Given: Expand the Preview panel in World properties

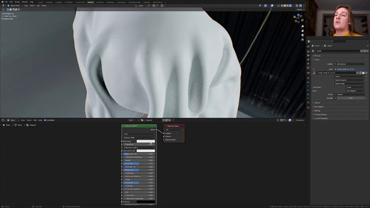Looking at the screenshot, I should click(317, 55).
